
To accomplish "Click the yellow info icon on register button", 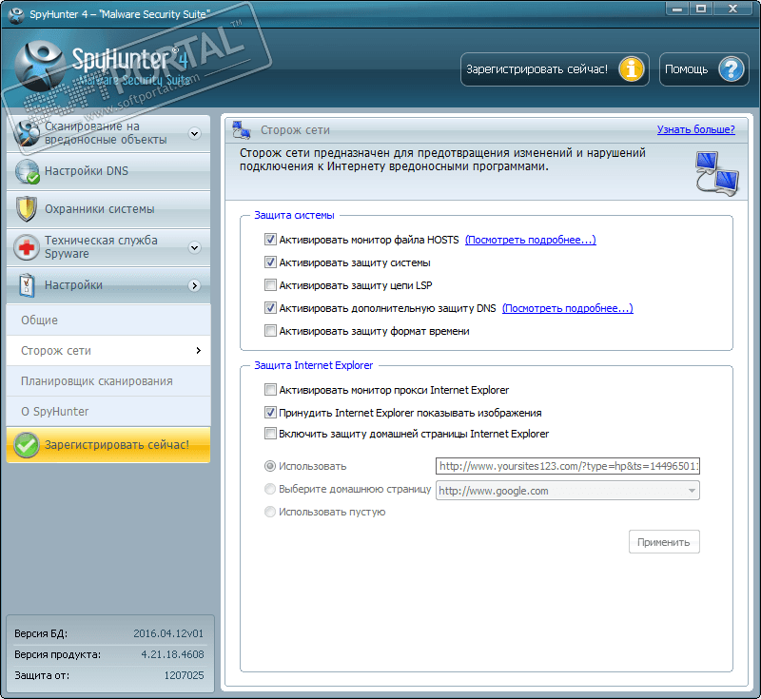I will [x=631, y=68].
